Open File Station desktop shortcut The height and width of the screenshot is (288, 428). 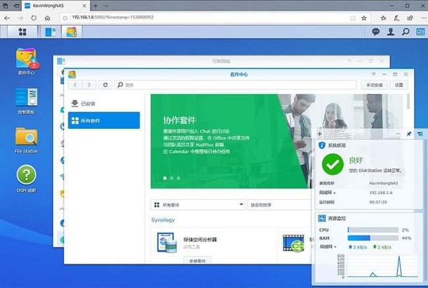pos(26,140)
